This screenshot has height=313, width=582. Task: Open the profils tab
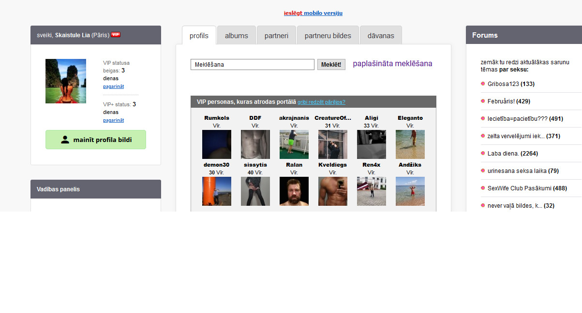(199, 36)
